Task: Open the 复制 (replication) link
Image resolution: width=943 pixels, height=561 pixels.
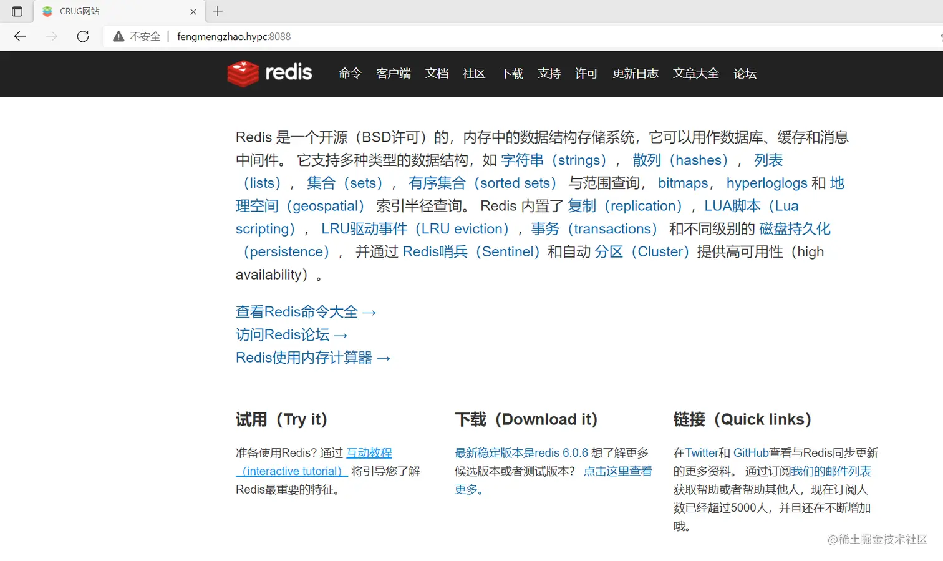Action: pos(625,206)
